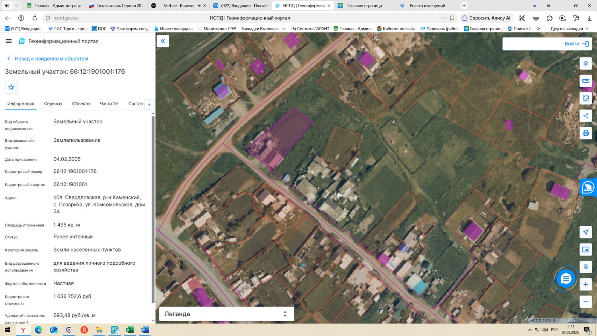Screen dimensions: 597x336
Task: Open the Система ГАРАНТ bookmark
Action: coord(310,29)
